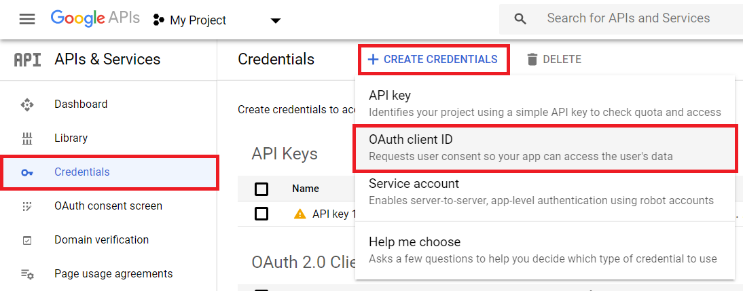The image size is (743, 291).
Task: Click the Library sidebar icon
Action: click(x=27, y=138)
